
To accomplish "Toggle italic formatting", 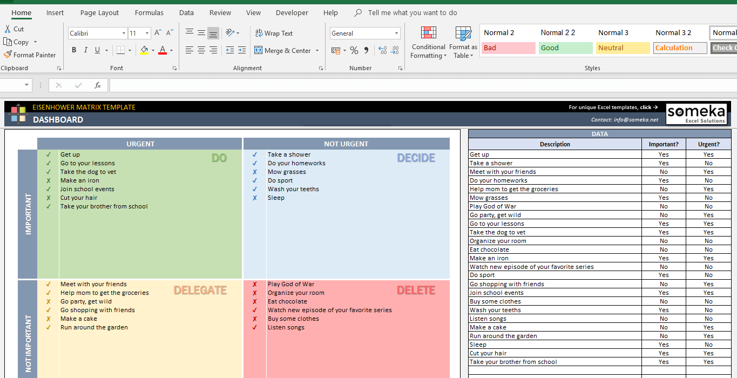I will click(x=85, y=50).
